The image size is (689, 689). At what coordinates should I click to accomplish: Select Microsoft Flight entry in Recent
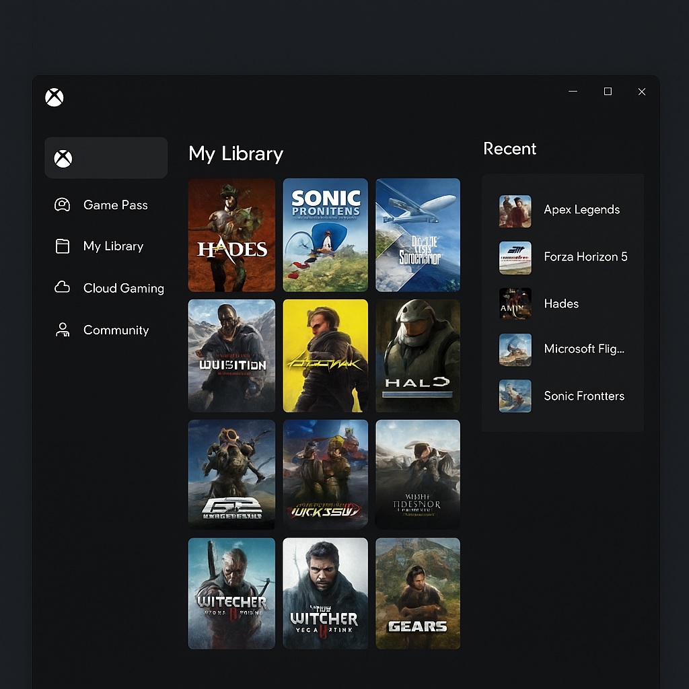pyautogui.click(x=583, y=349)
